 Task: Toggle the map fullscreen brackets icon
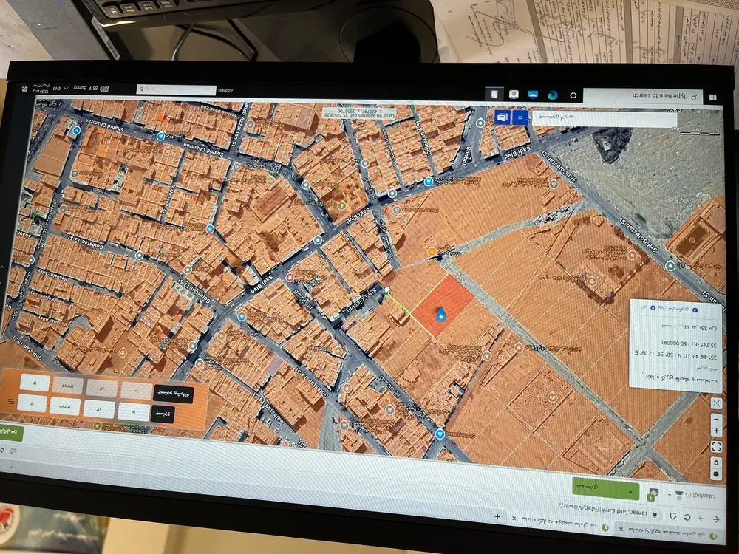point(716,446)
